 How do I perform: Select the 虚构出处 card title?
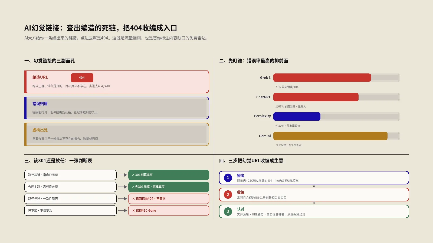[x=40, y=130]
